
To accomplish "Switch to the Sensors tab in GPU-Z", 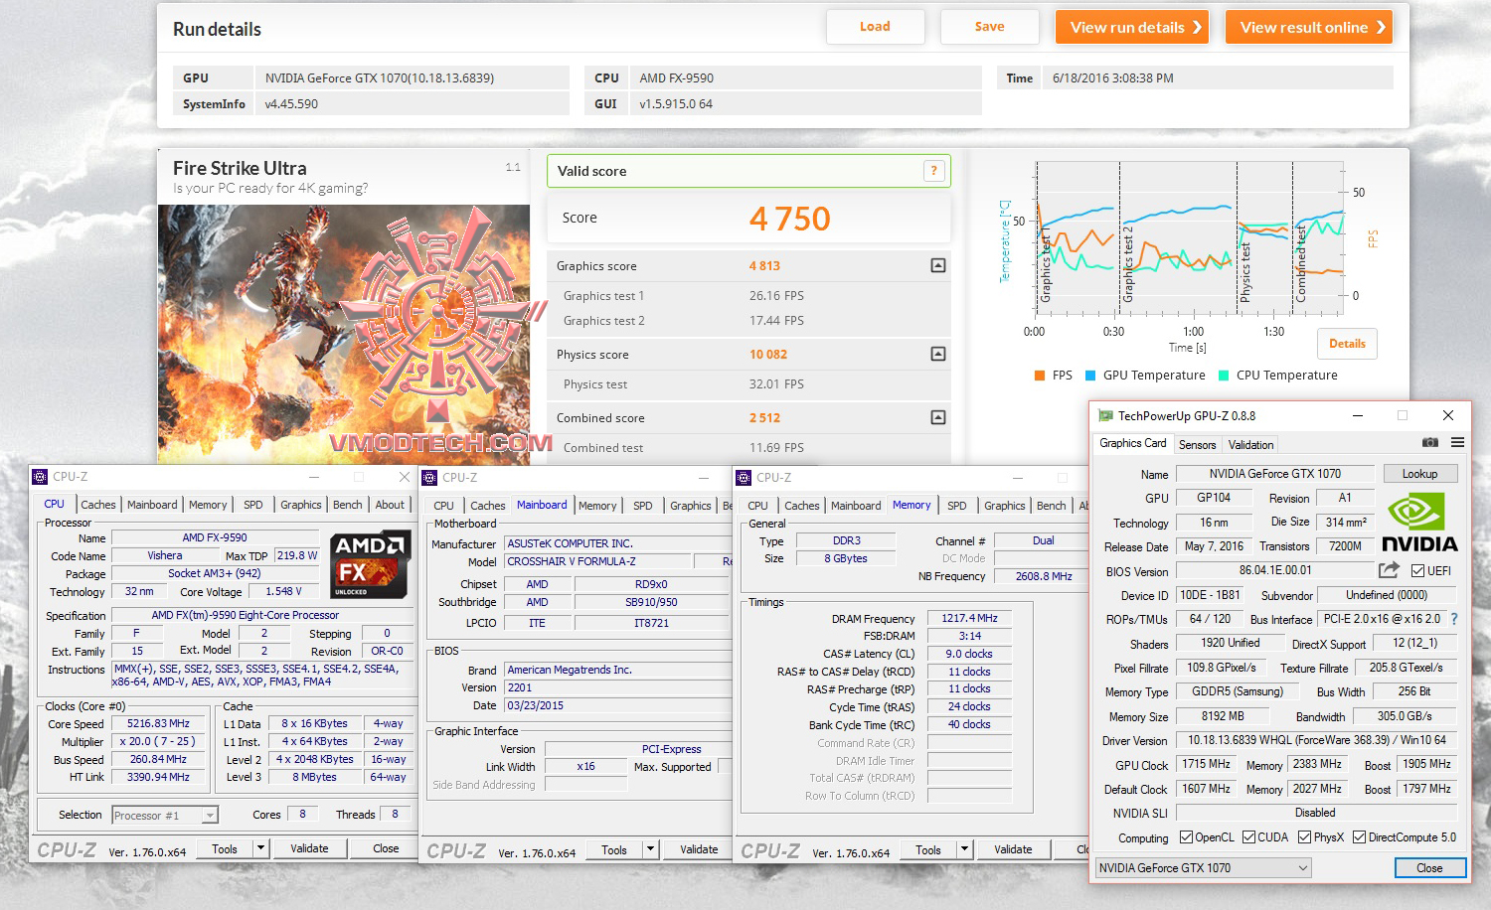I will point(1197,445).
